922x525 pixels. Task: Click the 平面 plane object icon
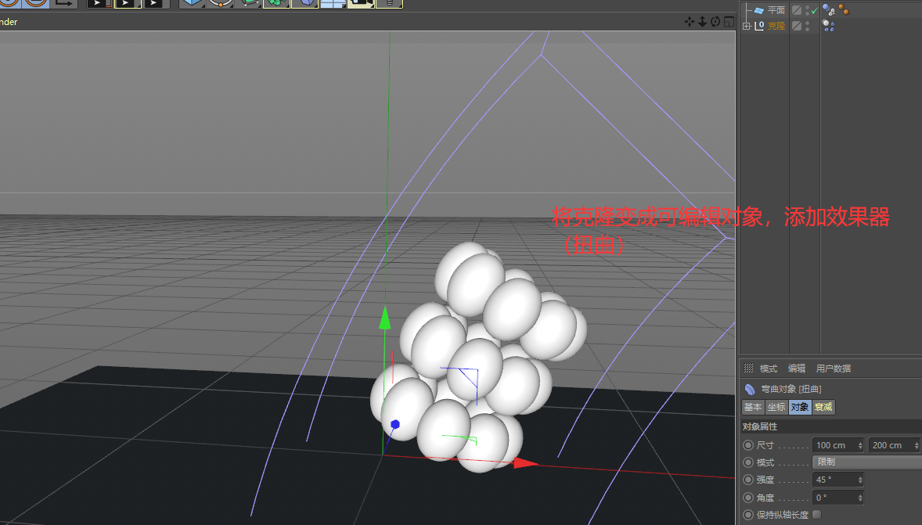point(759,10)
